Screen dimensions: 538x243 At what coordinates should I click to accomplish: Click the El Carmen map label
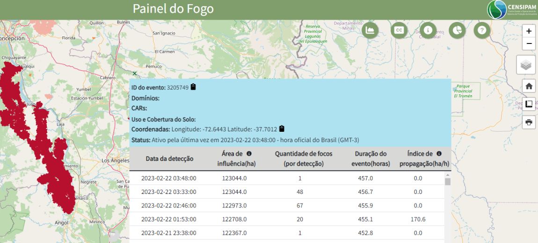pos(165,52)
